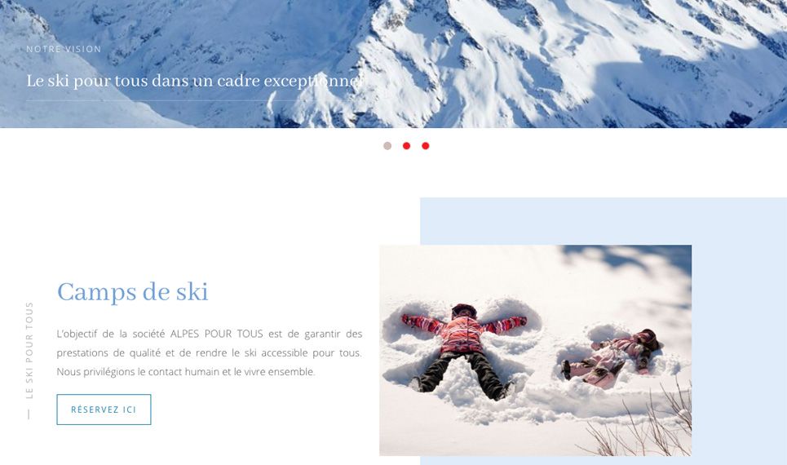
Task: Open the snow angels photo
Action: click(x=535, y=350)
